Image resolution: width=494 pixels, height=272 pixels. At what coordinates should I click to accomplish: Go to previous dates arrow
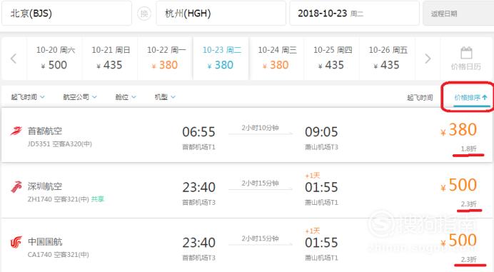(14, 59)
